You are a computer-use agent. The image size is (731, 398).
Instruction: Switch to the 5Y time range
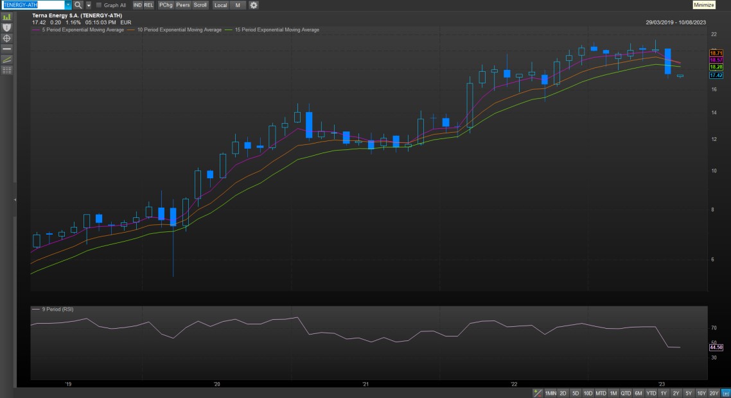[x=688, y=393]
